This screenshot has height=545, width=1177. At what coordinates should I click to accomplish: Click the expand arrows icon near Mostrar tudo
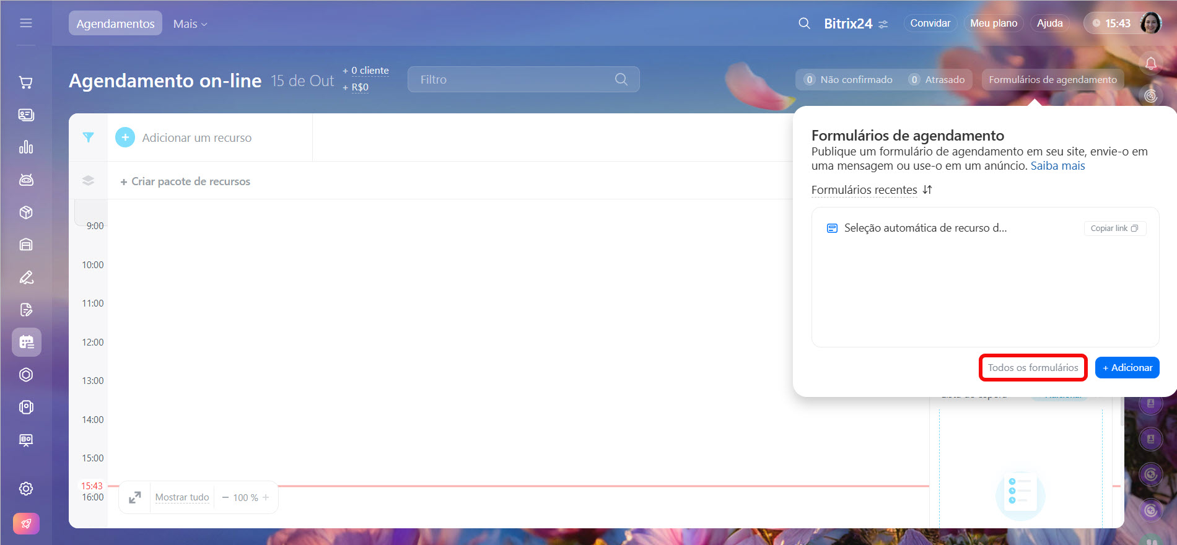pyautogui.click(x=134, y=497)
